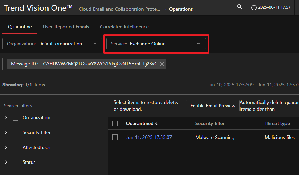
Task: Open the Jun 11, 2025 17:55:07 link
Action: pyautogui.click(x=149, y=138)
